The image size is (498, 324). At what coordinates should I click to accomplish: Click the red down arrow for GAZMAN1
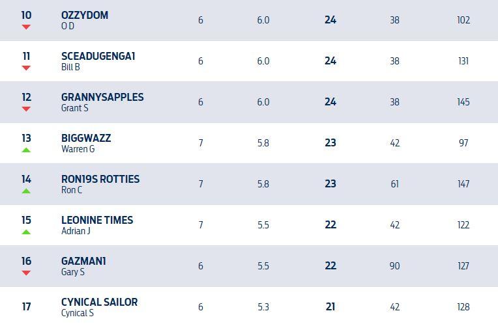26,273
